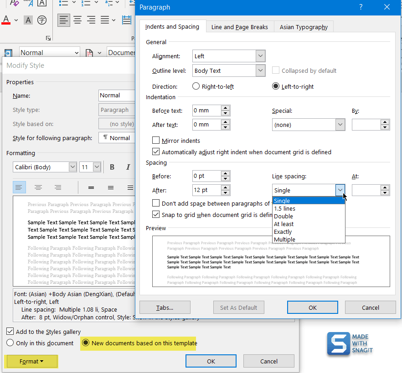Toggle Bold in Modify Style formatting
Viewport: 402px width, 373px height.
point(112,167)
